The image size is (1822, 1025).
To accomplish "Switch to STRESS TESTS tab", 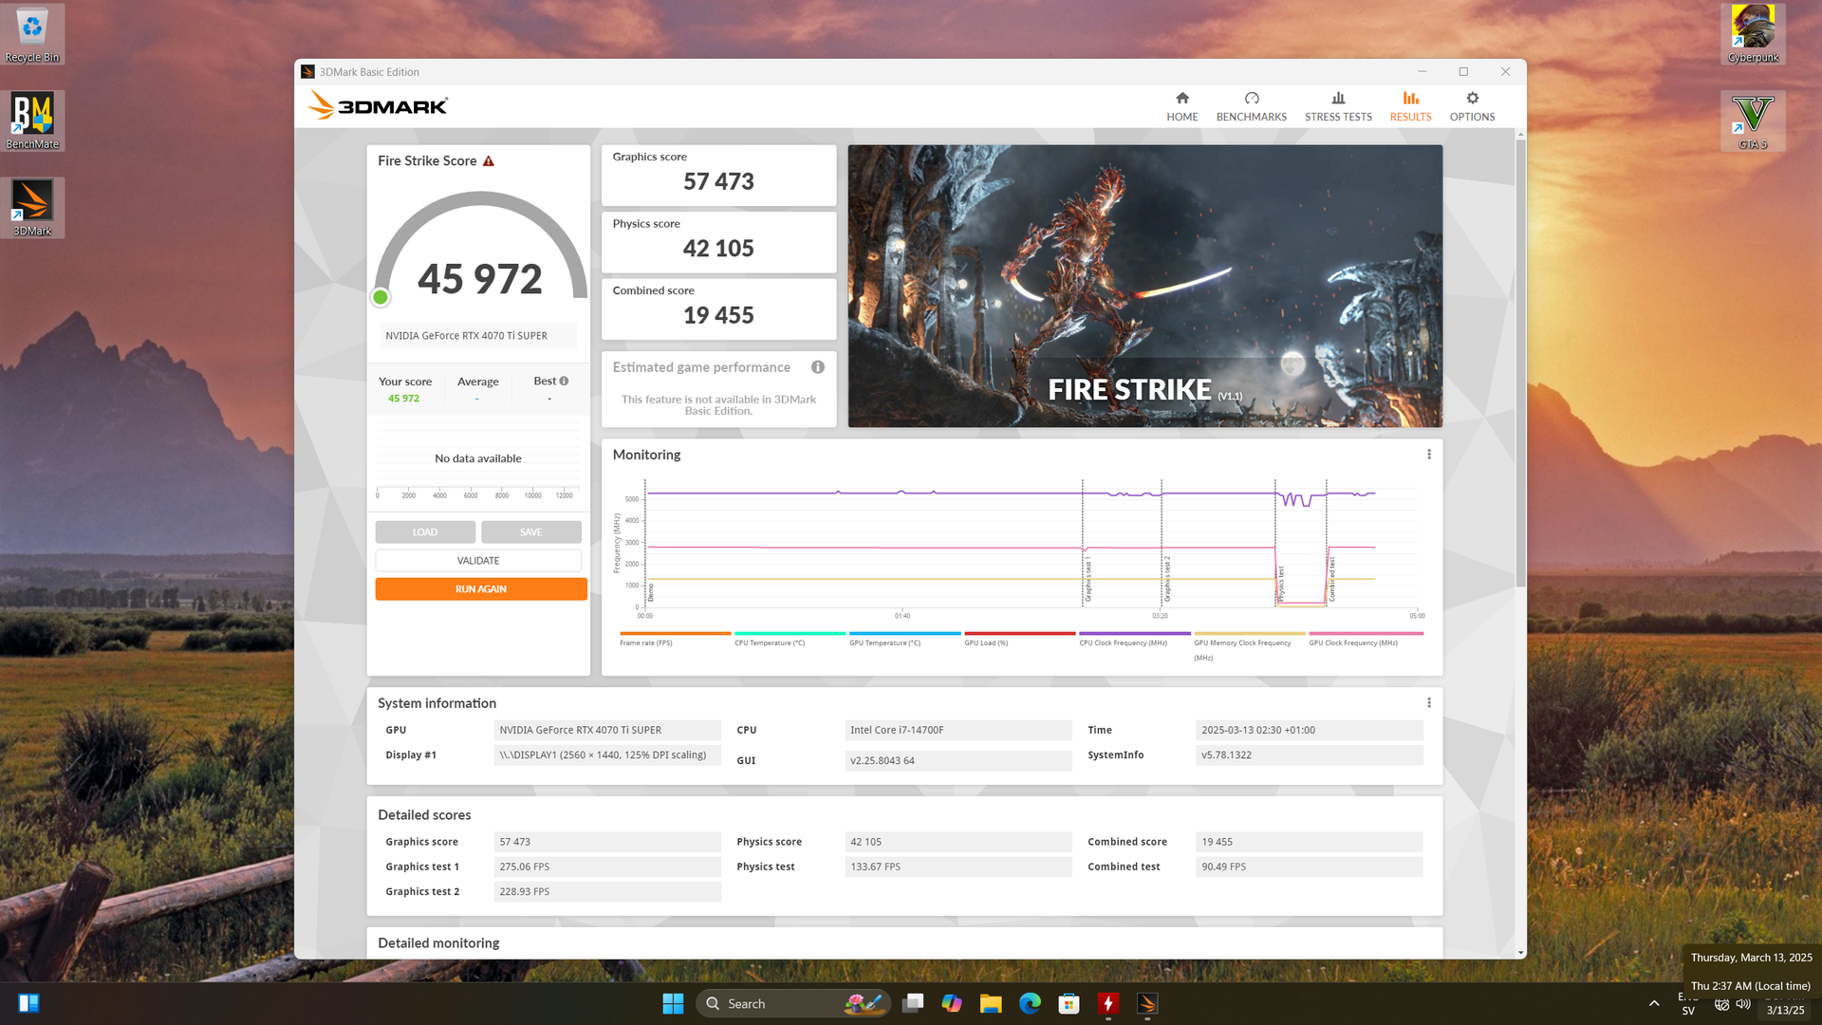I will [x=1338, y=106].
